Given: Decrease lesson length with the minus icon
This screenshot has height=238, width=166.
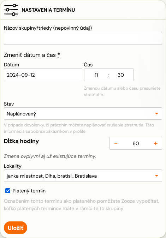Looking at the screenshot, I should pyautogui.click(x=116, y=143).
